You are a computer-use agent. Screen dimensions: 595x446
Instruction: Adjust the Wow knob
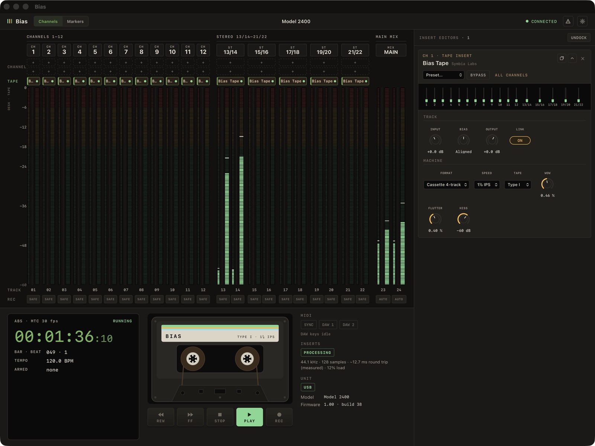click(547, 184)
